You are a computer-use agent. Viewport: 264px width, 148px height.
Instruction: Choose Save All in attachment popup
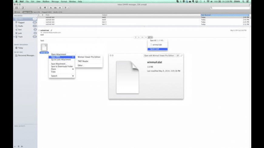click(157, 40)
